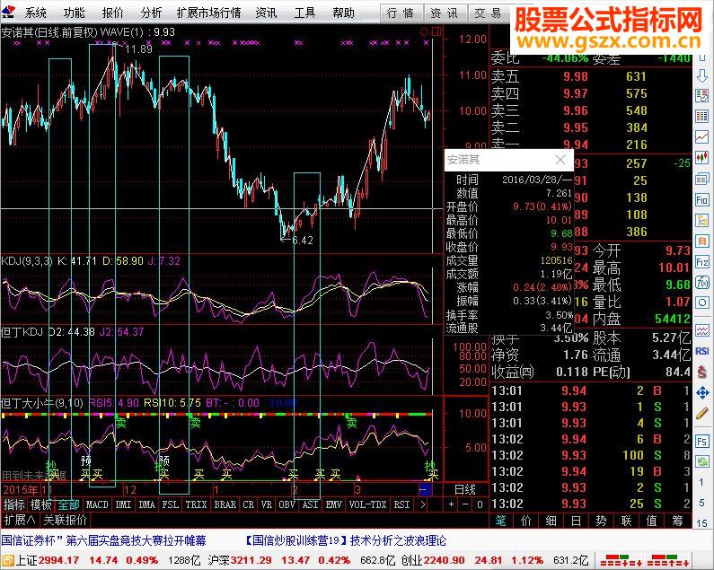The image size is (714, 570).
Task: Switch indicator to FSL
Action: coord(171,504)
